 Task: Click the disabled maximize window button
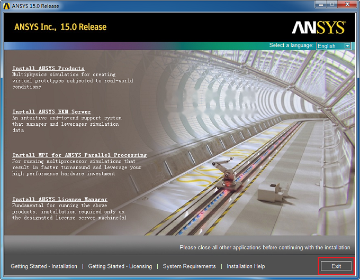point(332,5)
